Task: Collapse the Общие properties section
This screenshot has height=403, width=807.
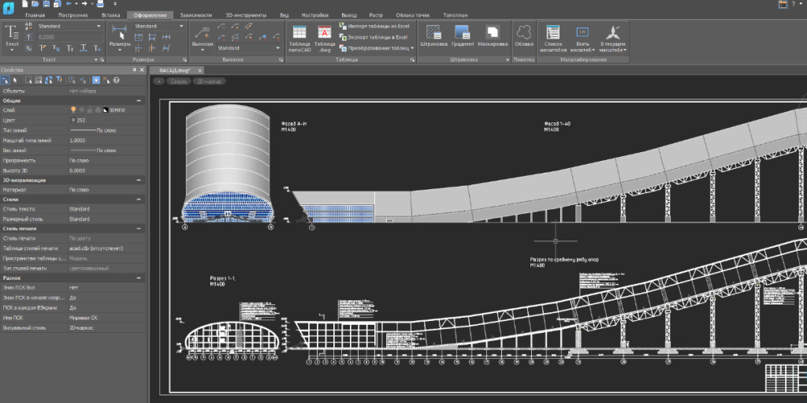Action: click(139, 101)
